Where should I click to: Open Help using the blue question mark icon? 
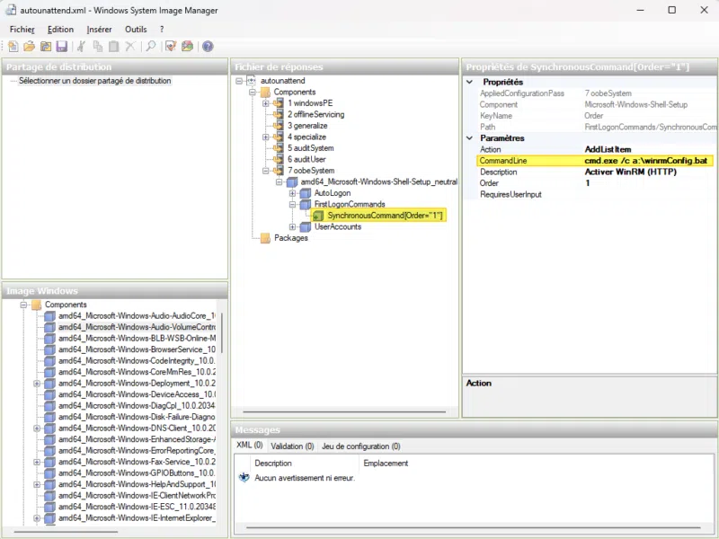point(207,46)
